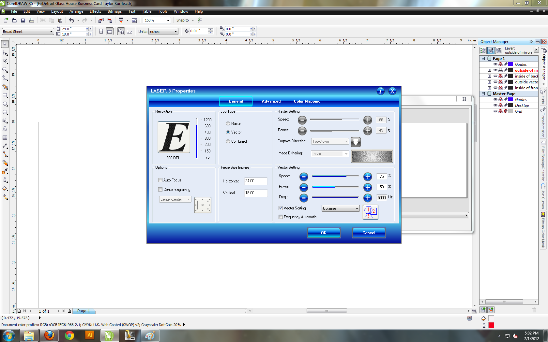548x342 pixels.
Task: Click the Horizontal piece size field
Action: point(256,181)
